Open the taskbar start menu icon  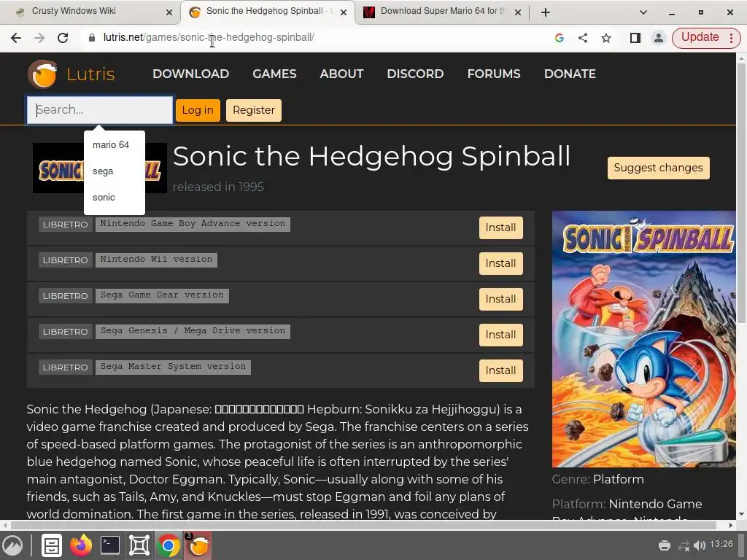[x=13, y=545]
